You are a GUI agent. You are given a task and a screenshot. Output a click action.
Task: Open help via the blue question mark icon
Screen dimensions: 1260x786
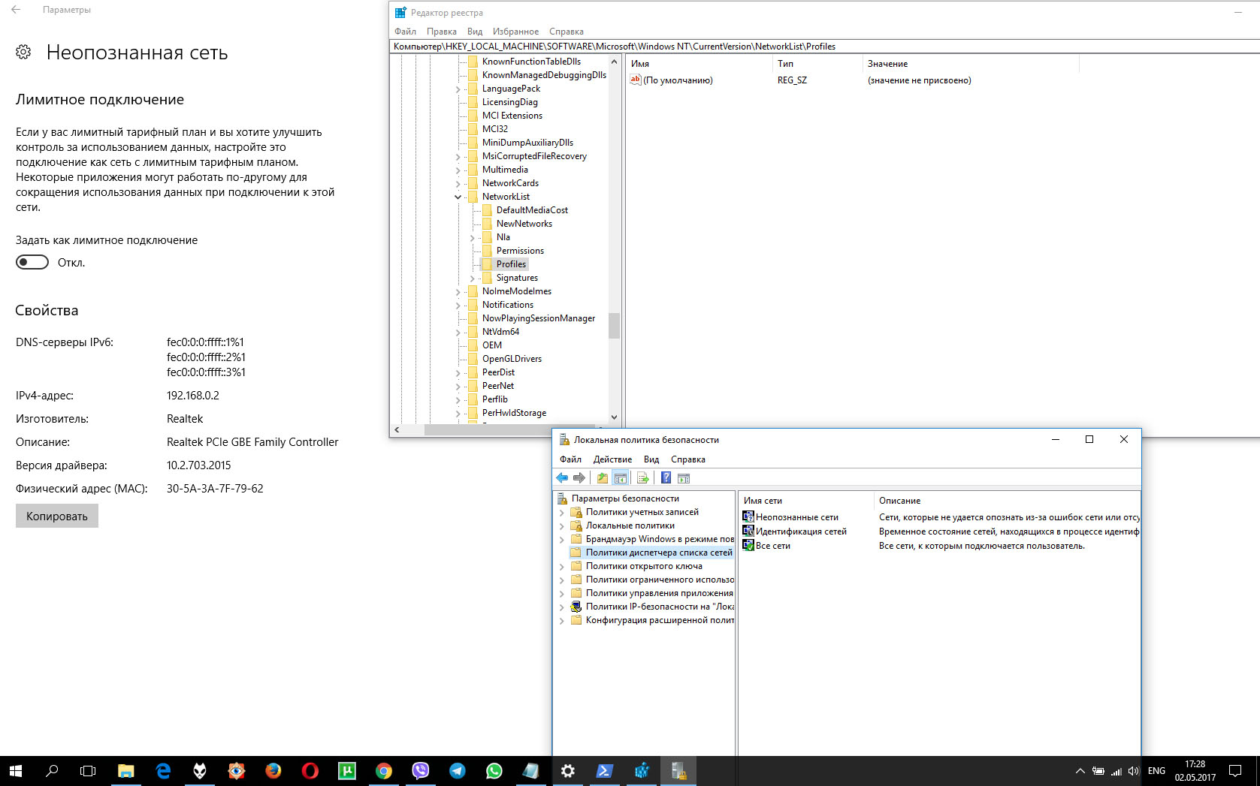(666, 478)
